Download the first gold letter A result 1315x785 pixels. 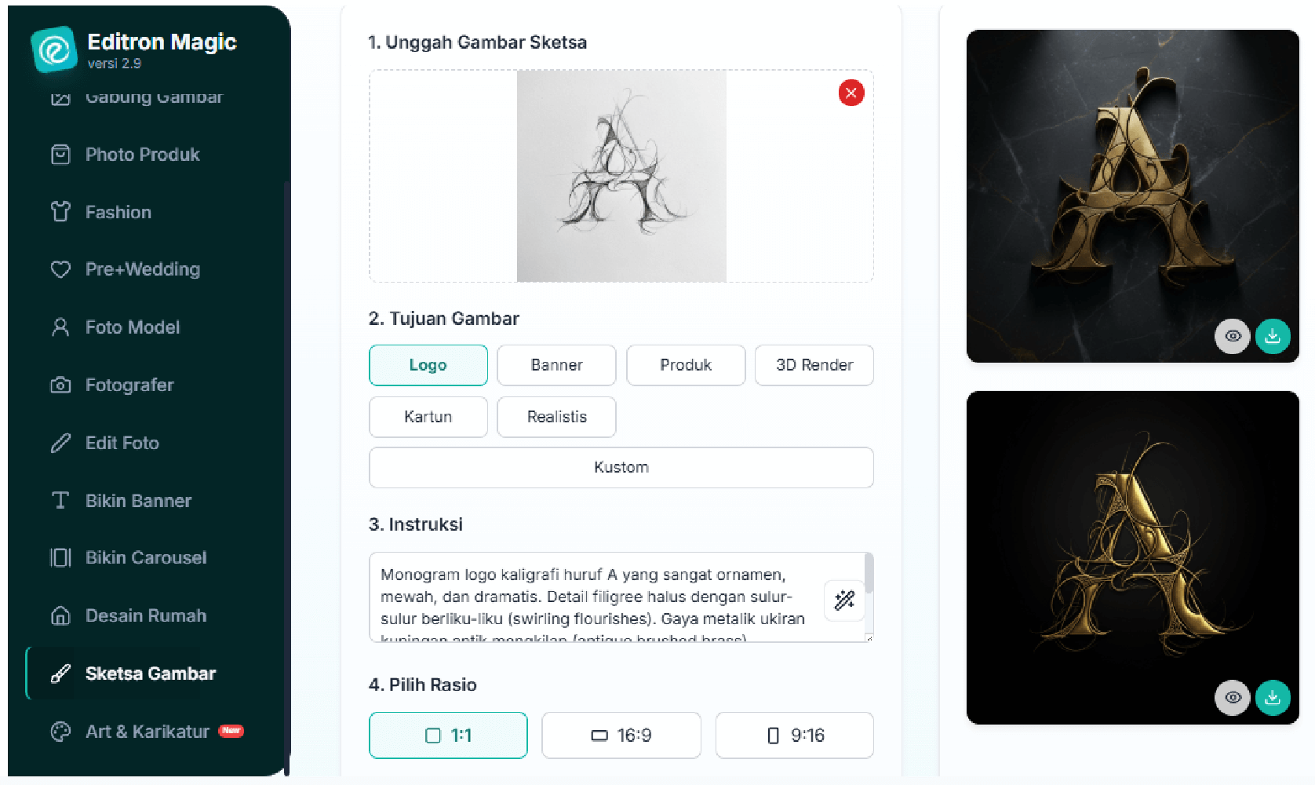(x=1272, y=336)
